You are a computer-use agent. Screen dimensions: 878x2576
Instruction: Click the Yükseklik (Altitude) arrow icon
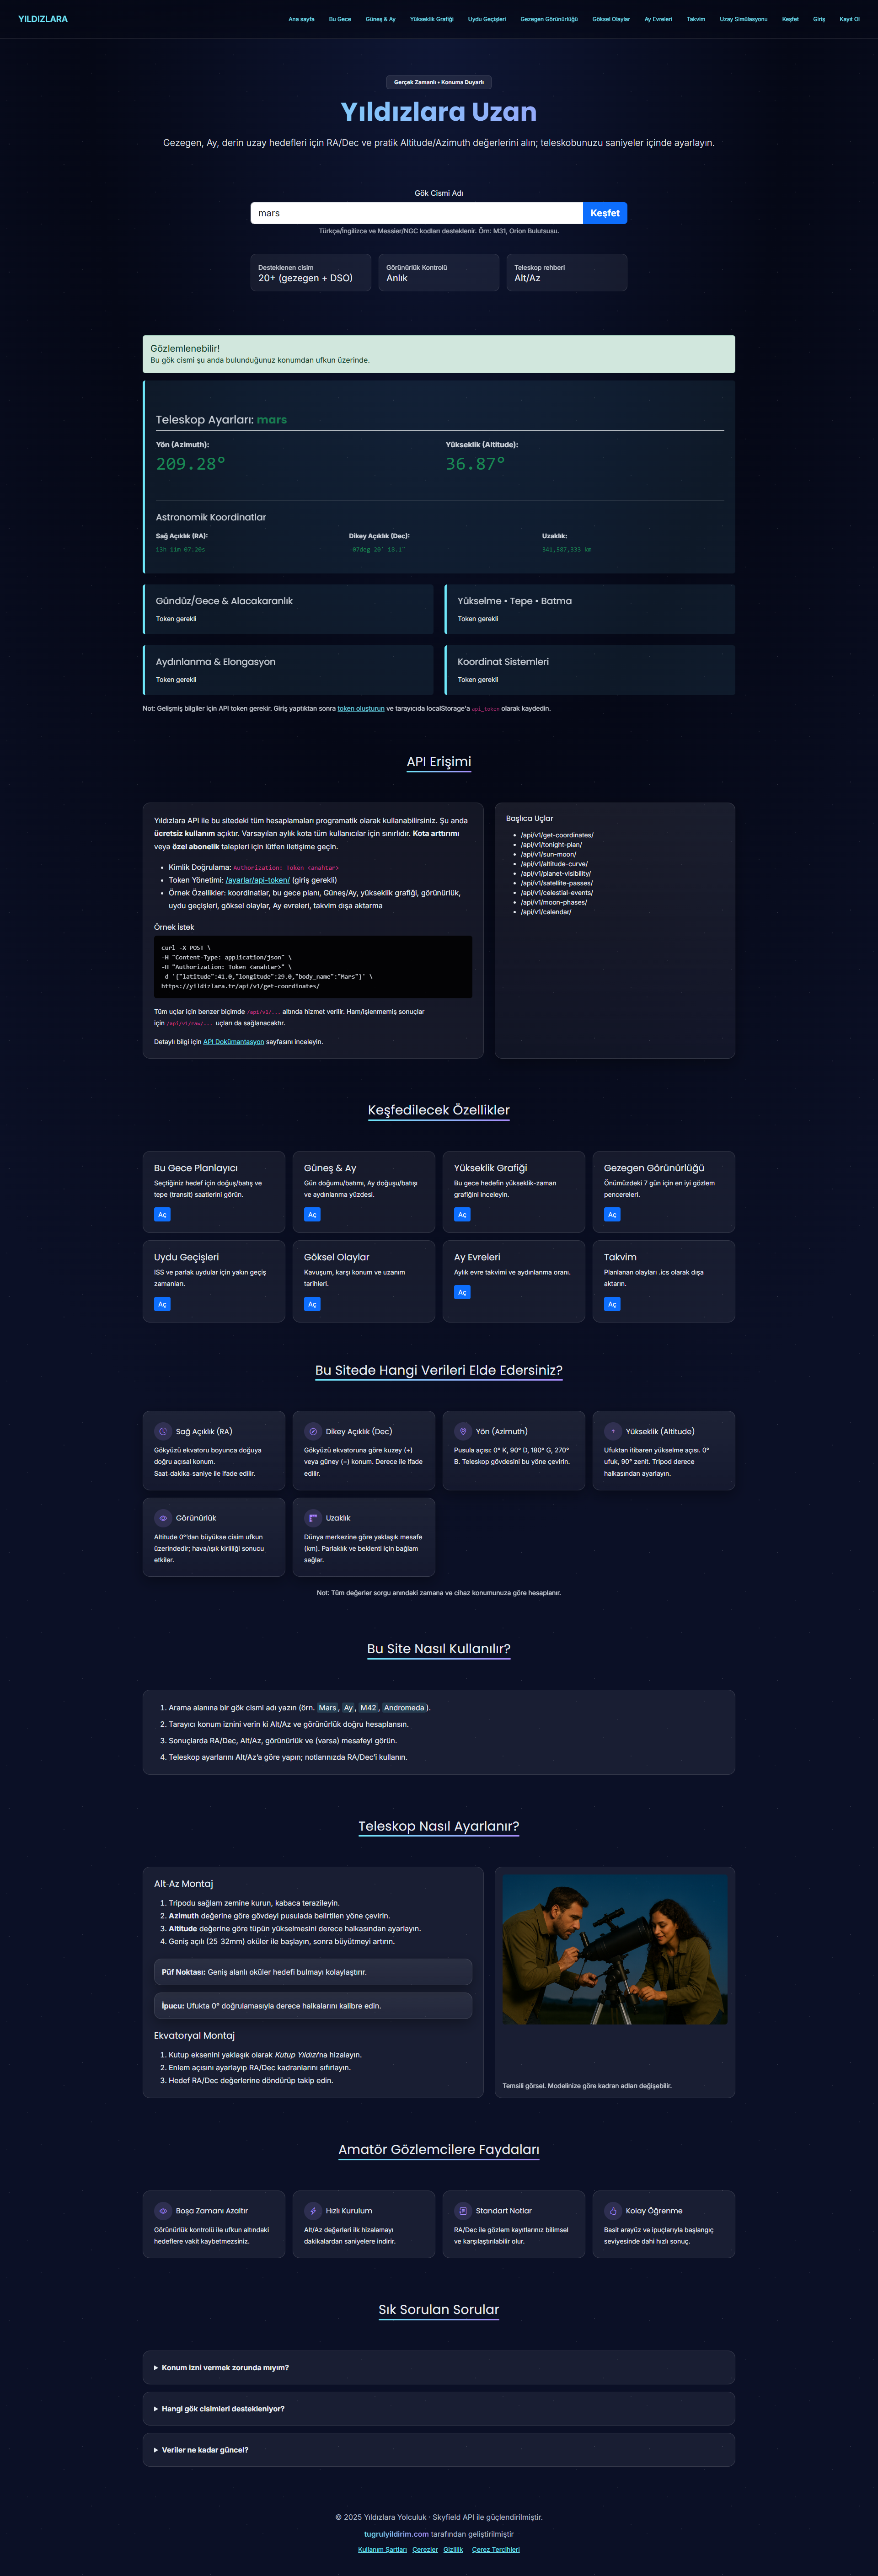(613, 1431)
